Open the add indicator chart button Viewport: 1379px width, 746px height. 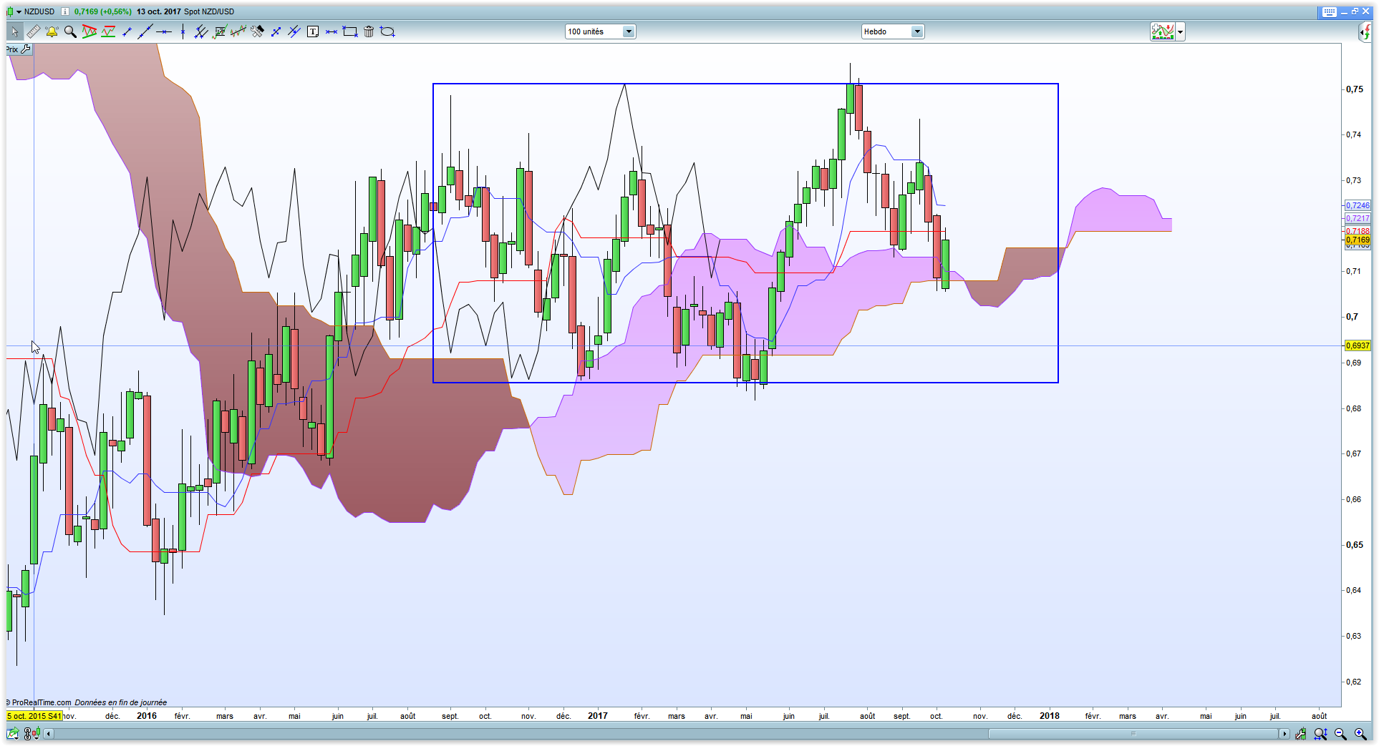coord(1163,31)
